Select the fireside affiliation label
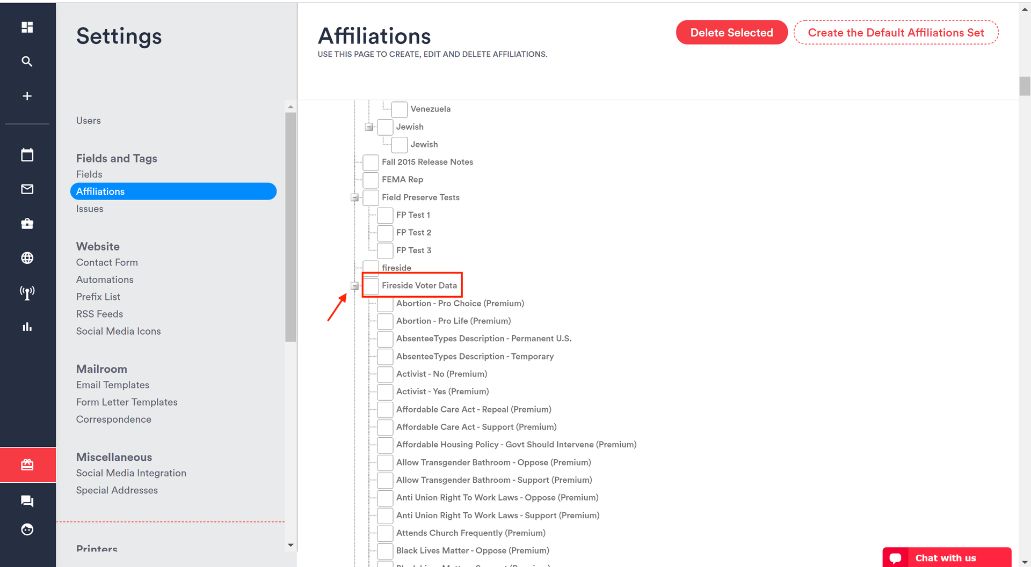Screen dimensions: 1031x567 [x=396, y=268]
